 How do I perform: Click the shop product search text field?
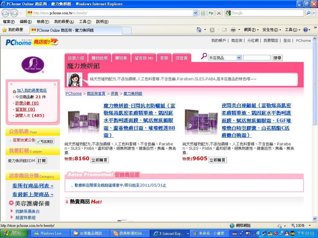pos(257,58)
